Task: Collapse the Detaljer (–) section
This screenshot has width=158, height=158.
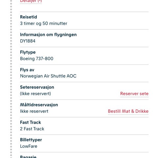Action: 31,1
